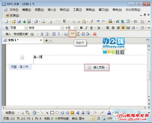This screenshot has width=152, height=123.
Task: Select the rectangle drawing tool
Action: click(x=52, y=113)
